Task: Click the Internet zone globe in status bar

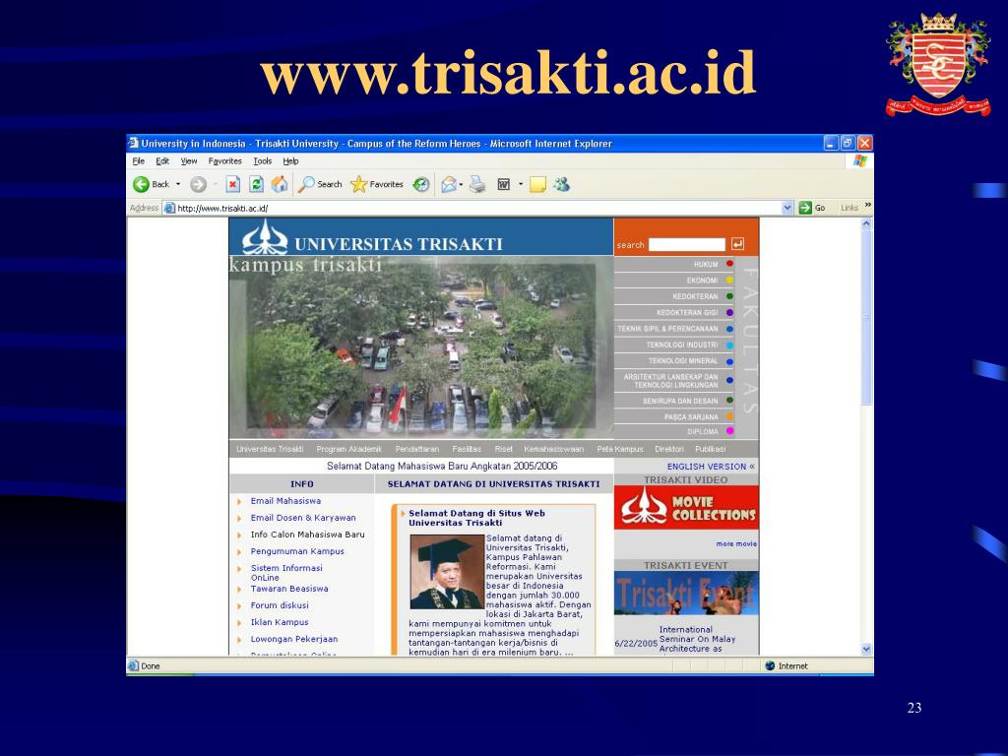Action: coord(770,666)
